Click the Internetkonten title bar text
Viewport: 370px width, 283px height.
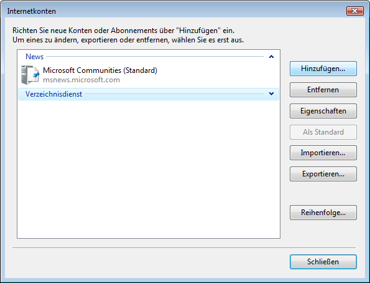pyautogui.click(x=31, y=11)
